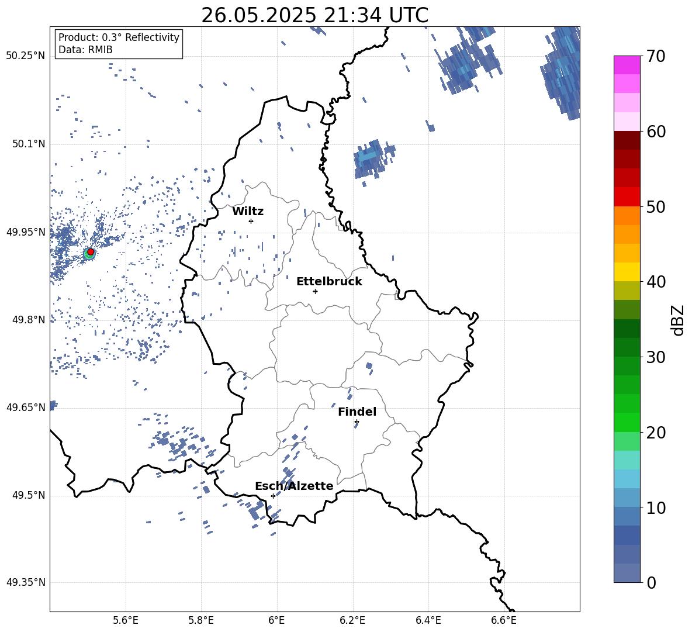Click the Ettelbruck city label
692x632 pixels.
(329, 282)
